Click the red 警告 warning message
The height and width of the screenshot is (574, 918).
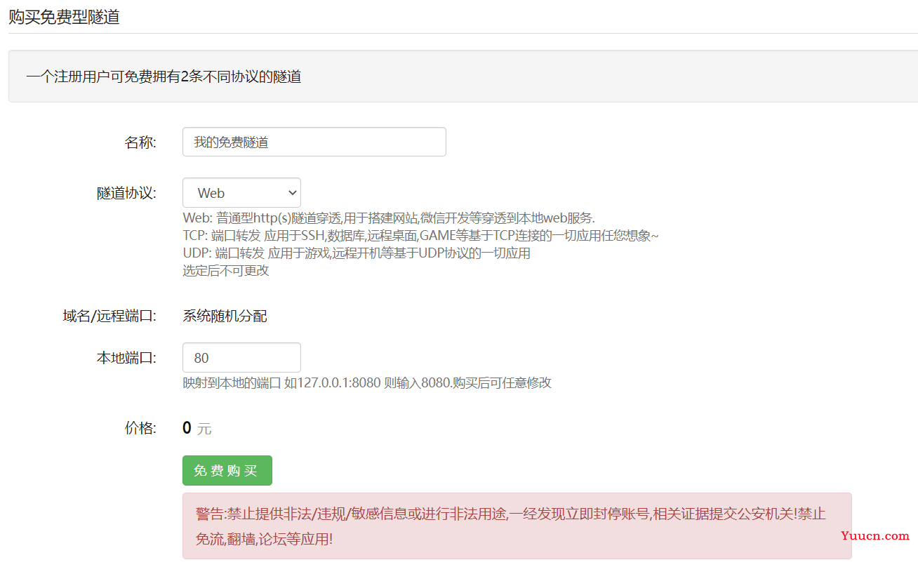click(x=517, y=526)
